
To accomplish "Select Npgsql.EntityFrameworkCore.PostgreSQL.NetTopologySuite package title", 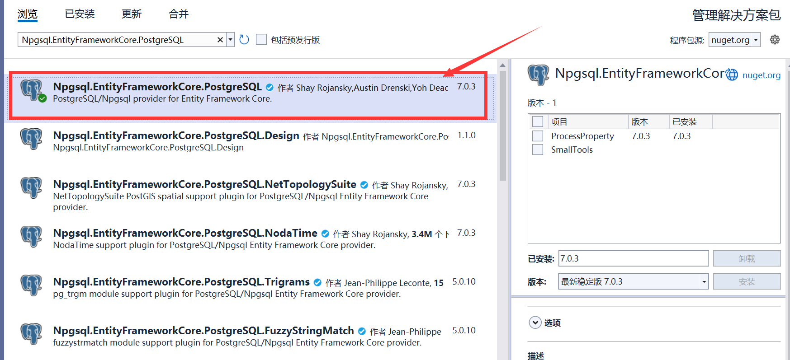I will [x=204, y=184].
